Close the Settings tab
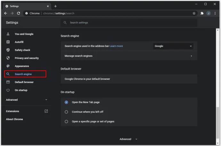The image size is (221, 146). point(48,6)
